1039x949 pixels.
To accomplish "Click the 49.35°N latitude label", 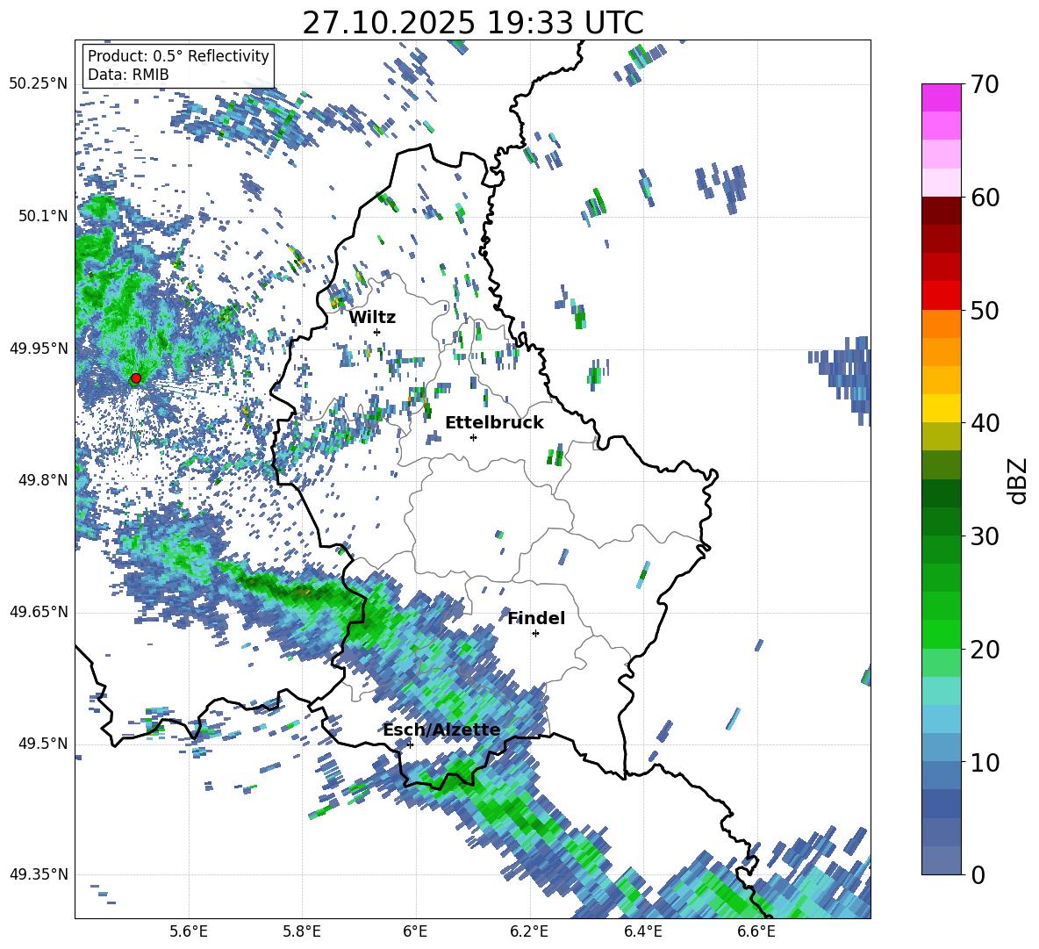I will (39, 874).
